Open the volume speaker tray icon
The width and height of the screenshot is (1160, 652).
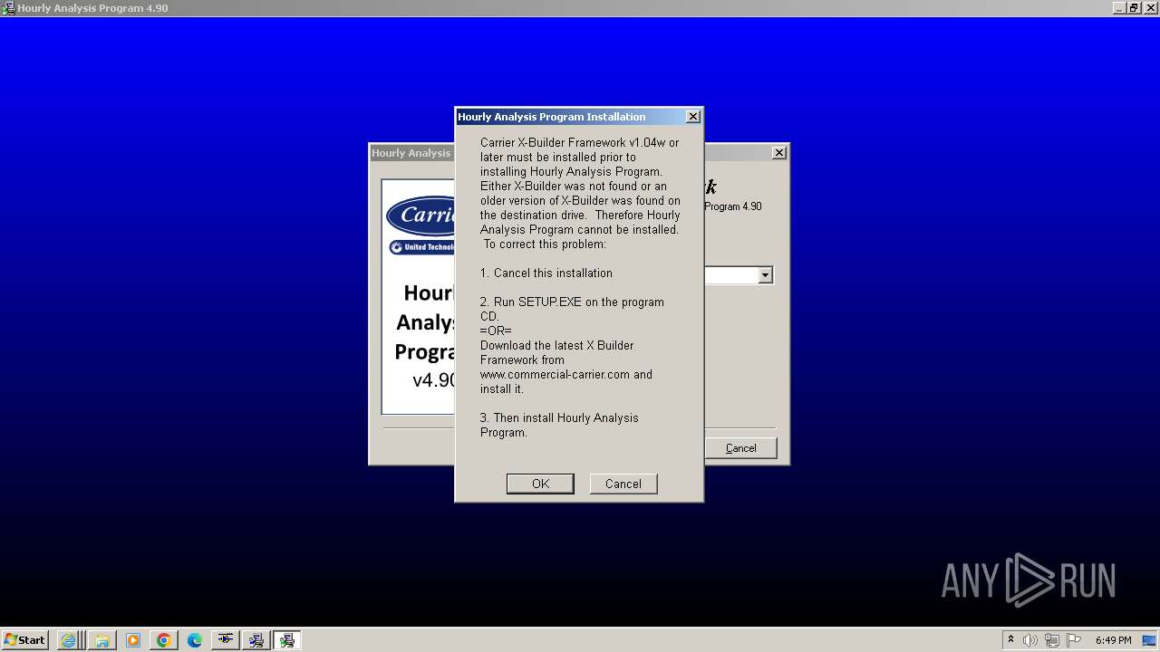(1030, 640)
